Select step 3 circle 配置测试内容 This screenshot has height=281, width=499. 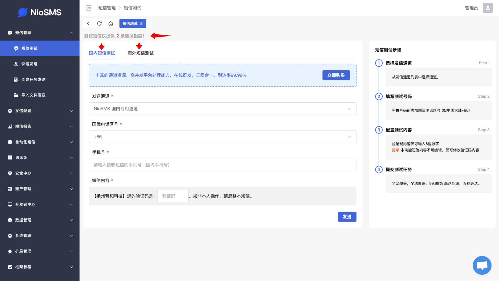379,130
